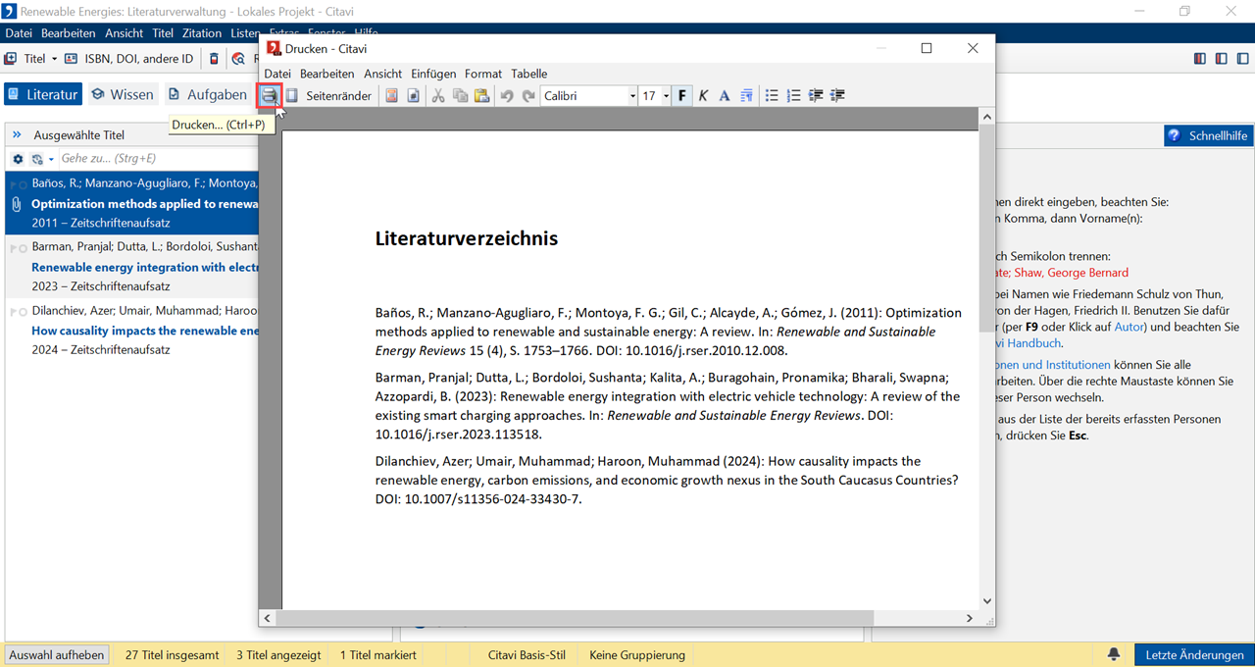The height and width of the screenshot is (667, 1255).
Task: Click the notification bell icon
Action: pyautogui.click(x=1114, y=654)
